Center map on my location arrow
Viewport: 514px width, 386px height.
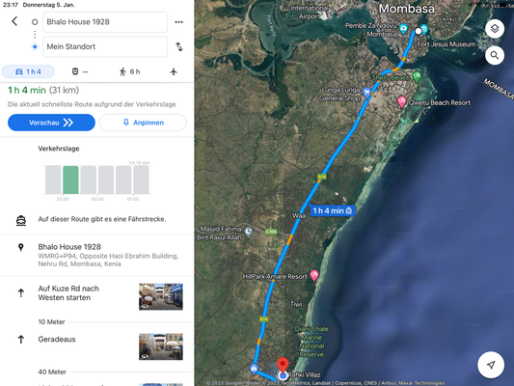coord(491,365)
